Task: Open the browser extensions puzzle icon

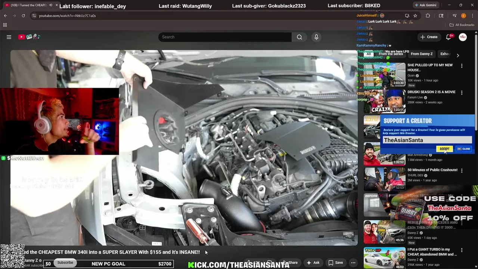Action: click(x=428, y=16)
